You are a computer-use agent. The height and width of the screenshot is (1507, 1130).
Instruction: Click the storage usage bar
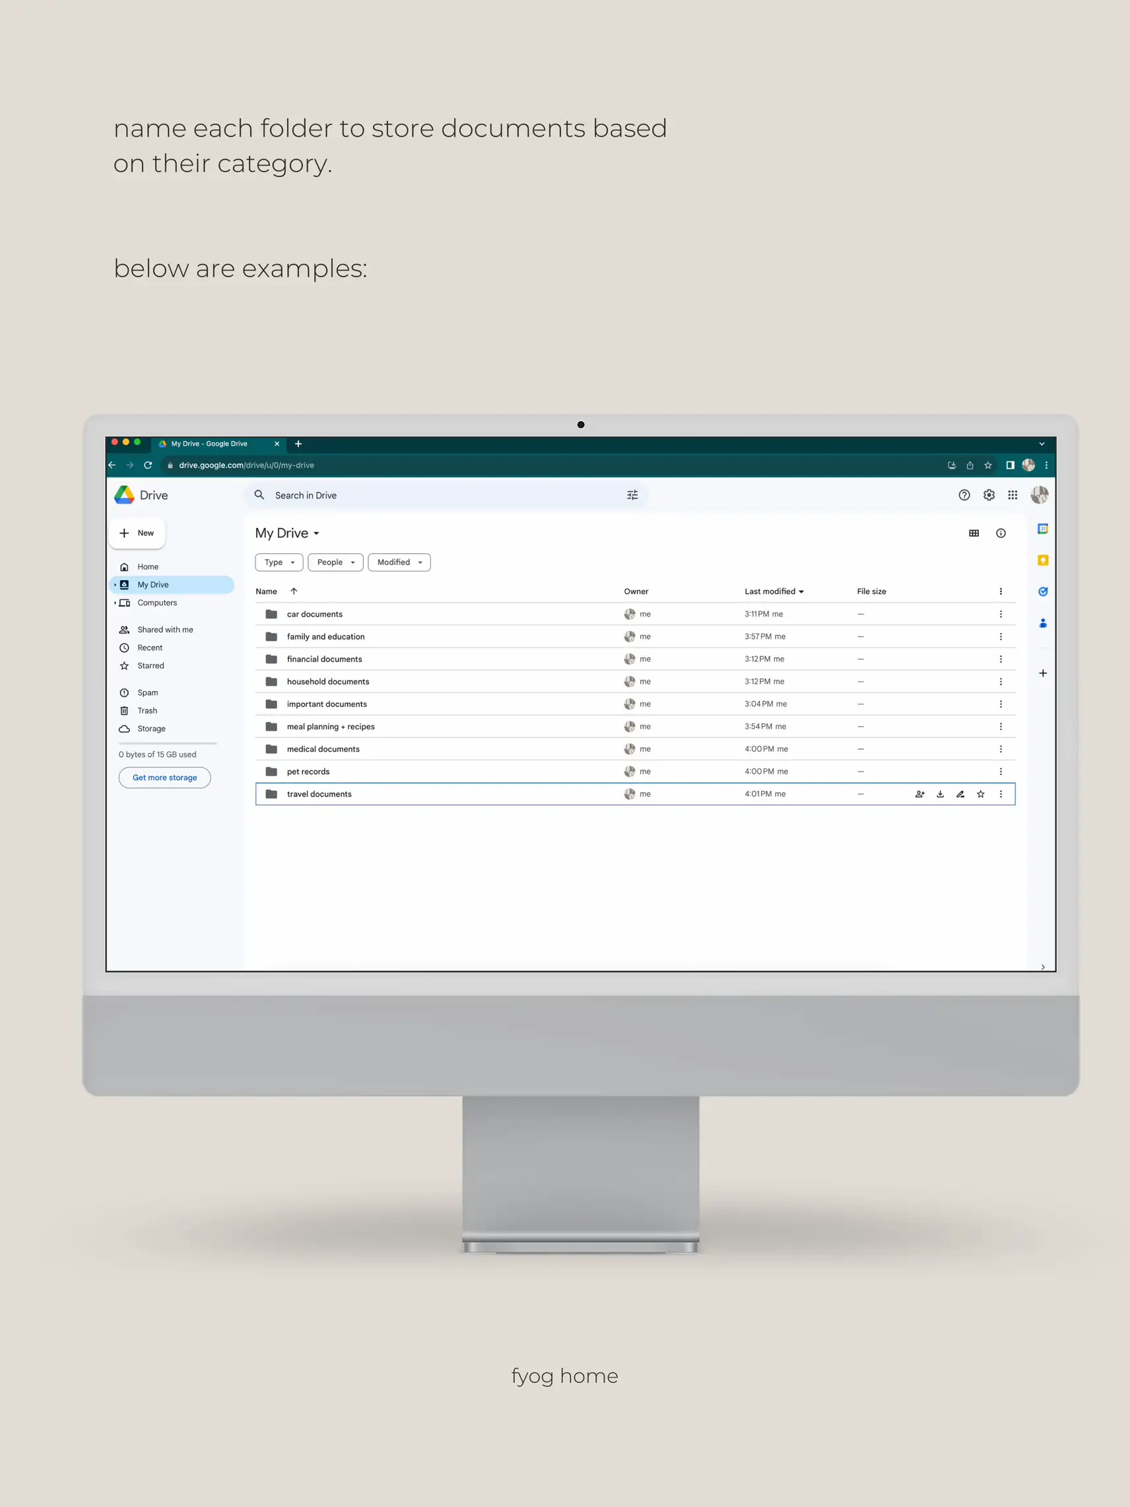(x=168, y=743)
